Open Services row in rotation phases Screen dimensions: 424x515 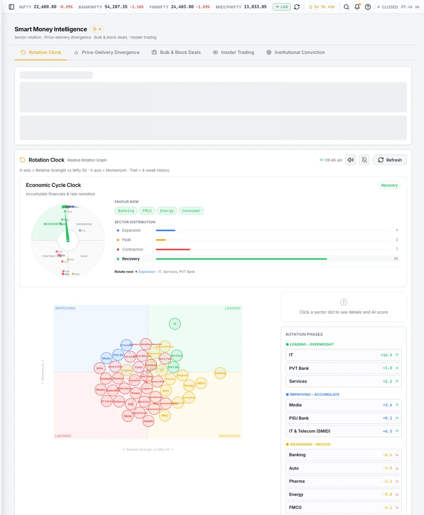343,381
